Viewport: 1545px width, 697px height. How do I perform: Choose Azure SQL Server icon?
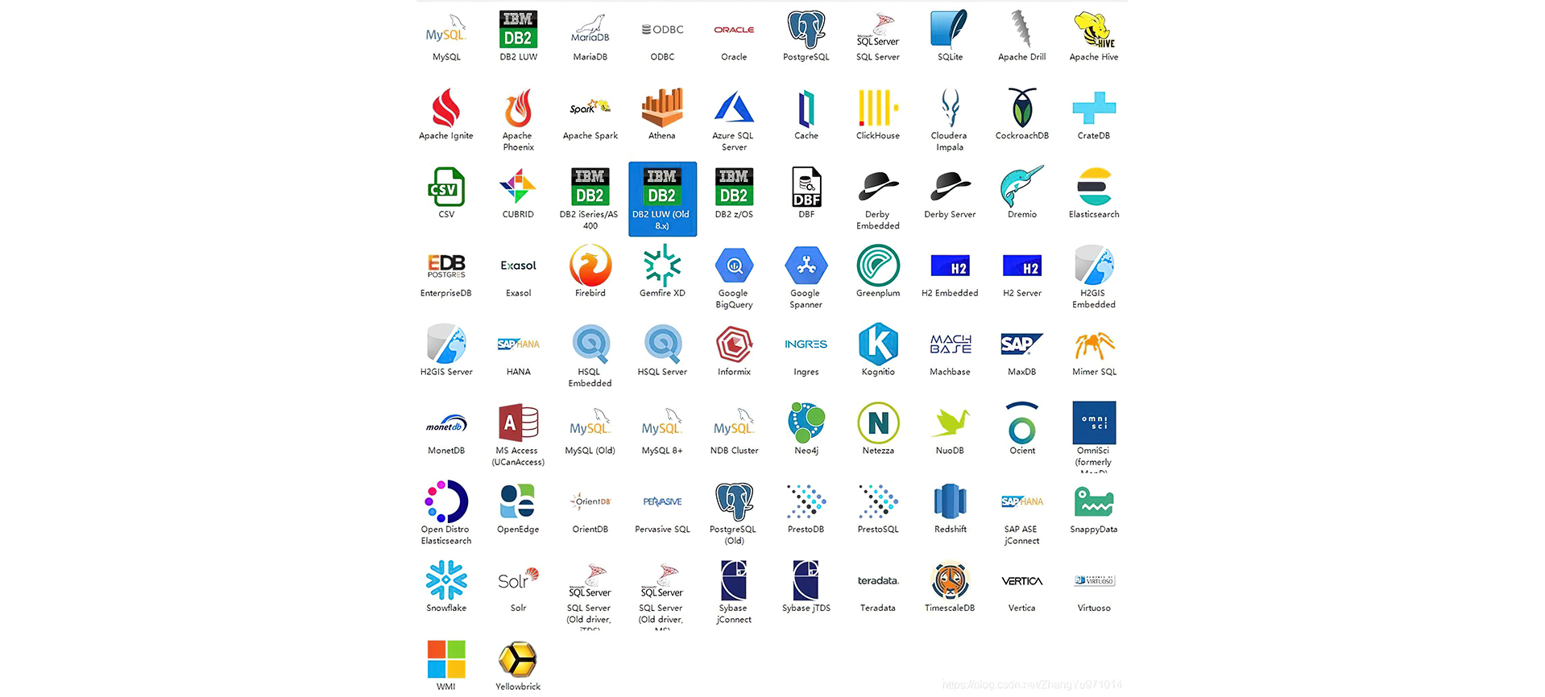tap(734, 109)
